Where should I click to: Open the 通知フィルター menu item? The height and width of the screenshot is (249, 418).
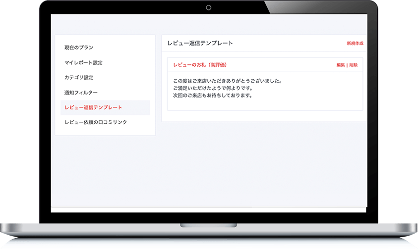point(81,93)
